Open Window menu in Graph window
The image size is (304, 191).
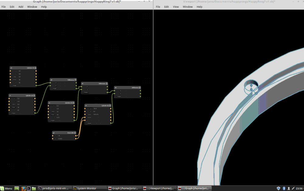click(32, 7)
